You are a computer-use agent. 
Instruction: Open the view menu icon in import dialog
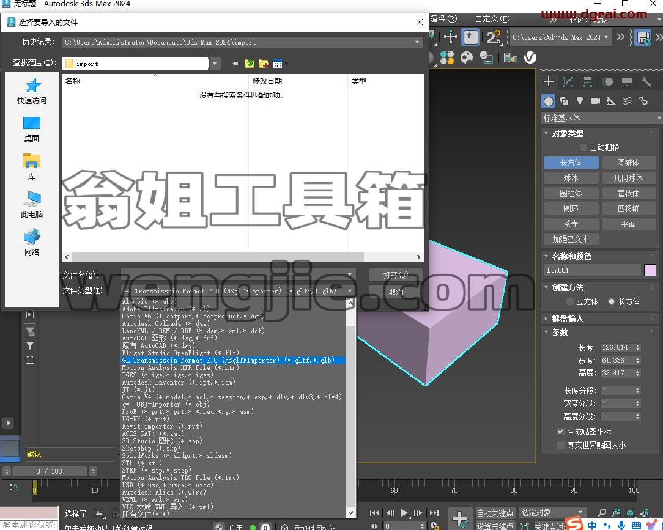pyautogui.click(x=279, y=64)
